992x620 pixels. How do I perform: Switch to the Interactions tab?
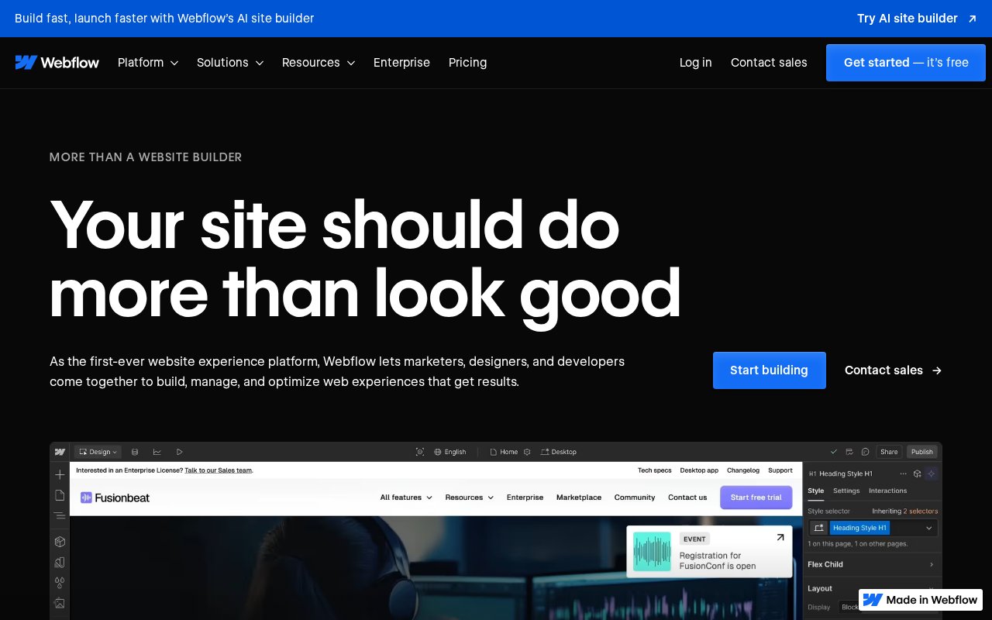tap(888, 491)
